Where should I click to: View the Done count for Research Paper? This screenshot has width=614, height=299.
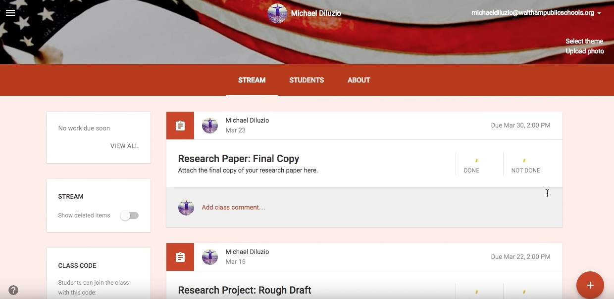[472, 165]
